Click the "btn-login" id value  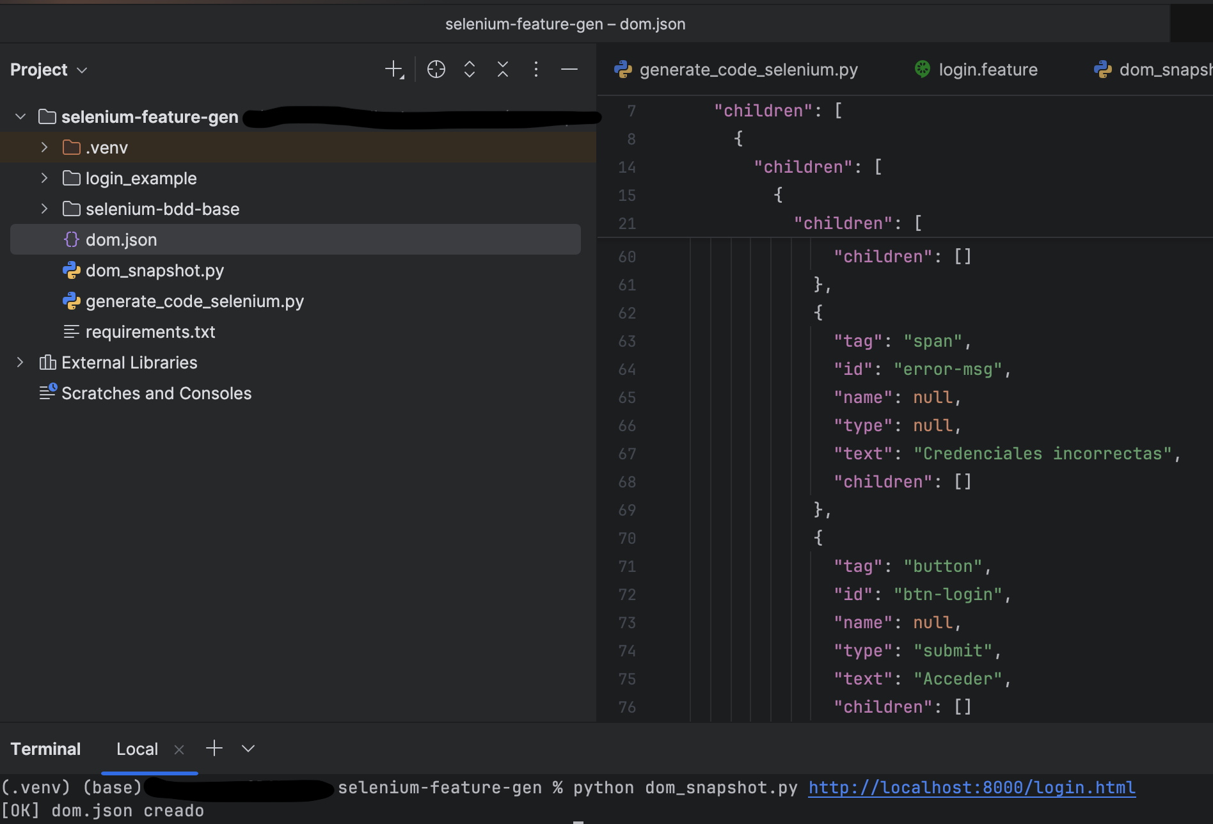947,594
